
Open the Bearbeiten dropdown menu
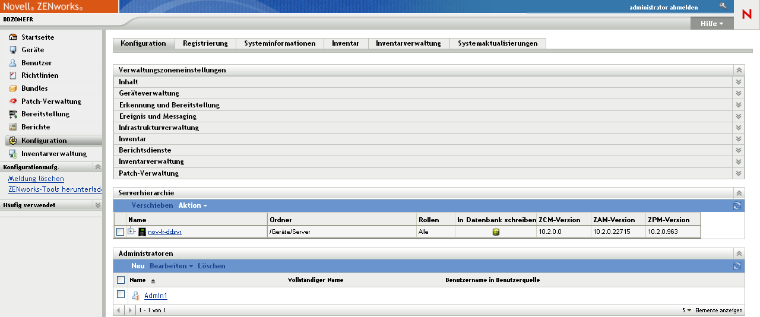(x=172, y=266)
